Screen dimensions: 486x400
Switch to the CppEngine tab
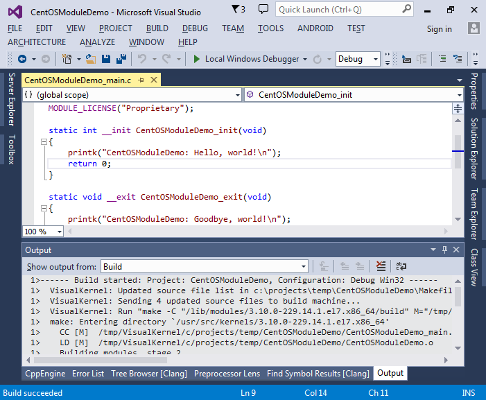[45, 374]
